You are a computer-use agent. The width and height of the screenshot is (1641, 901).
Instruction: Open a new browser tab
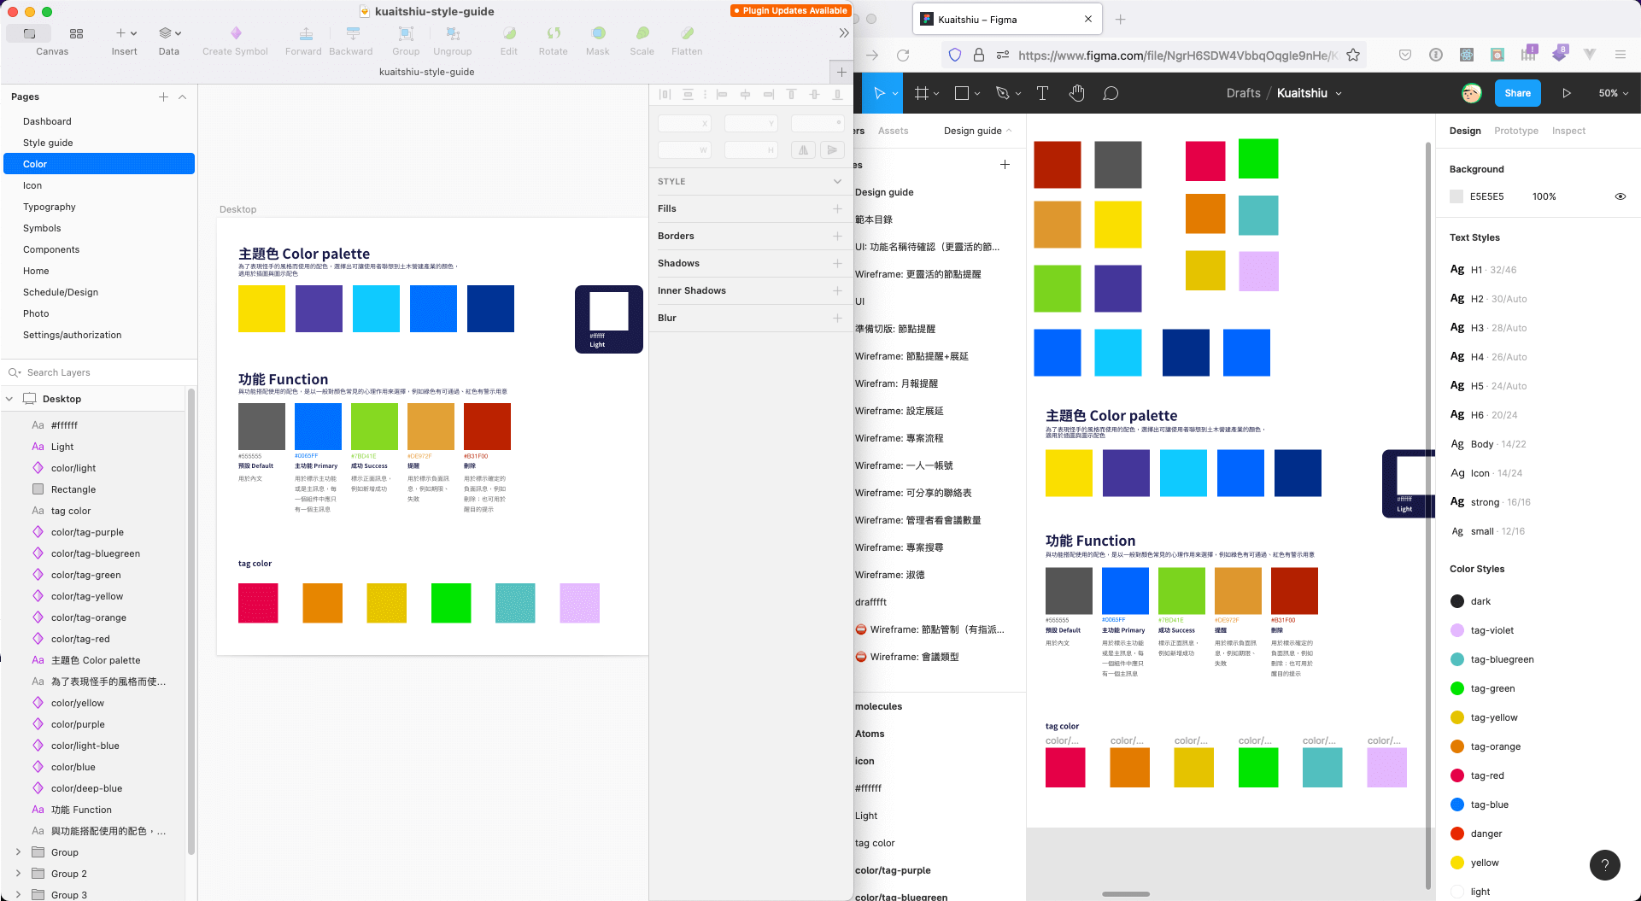[x=1120, y=19]
